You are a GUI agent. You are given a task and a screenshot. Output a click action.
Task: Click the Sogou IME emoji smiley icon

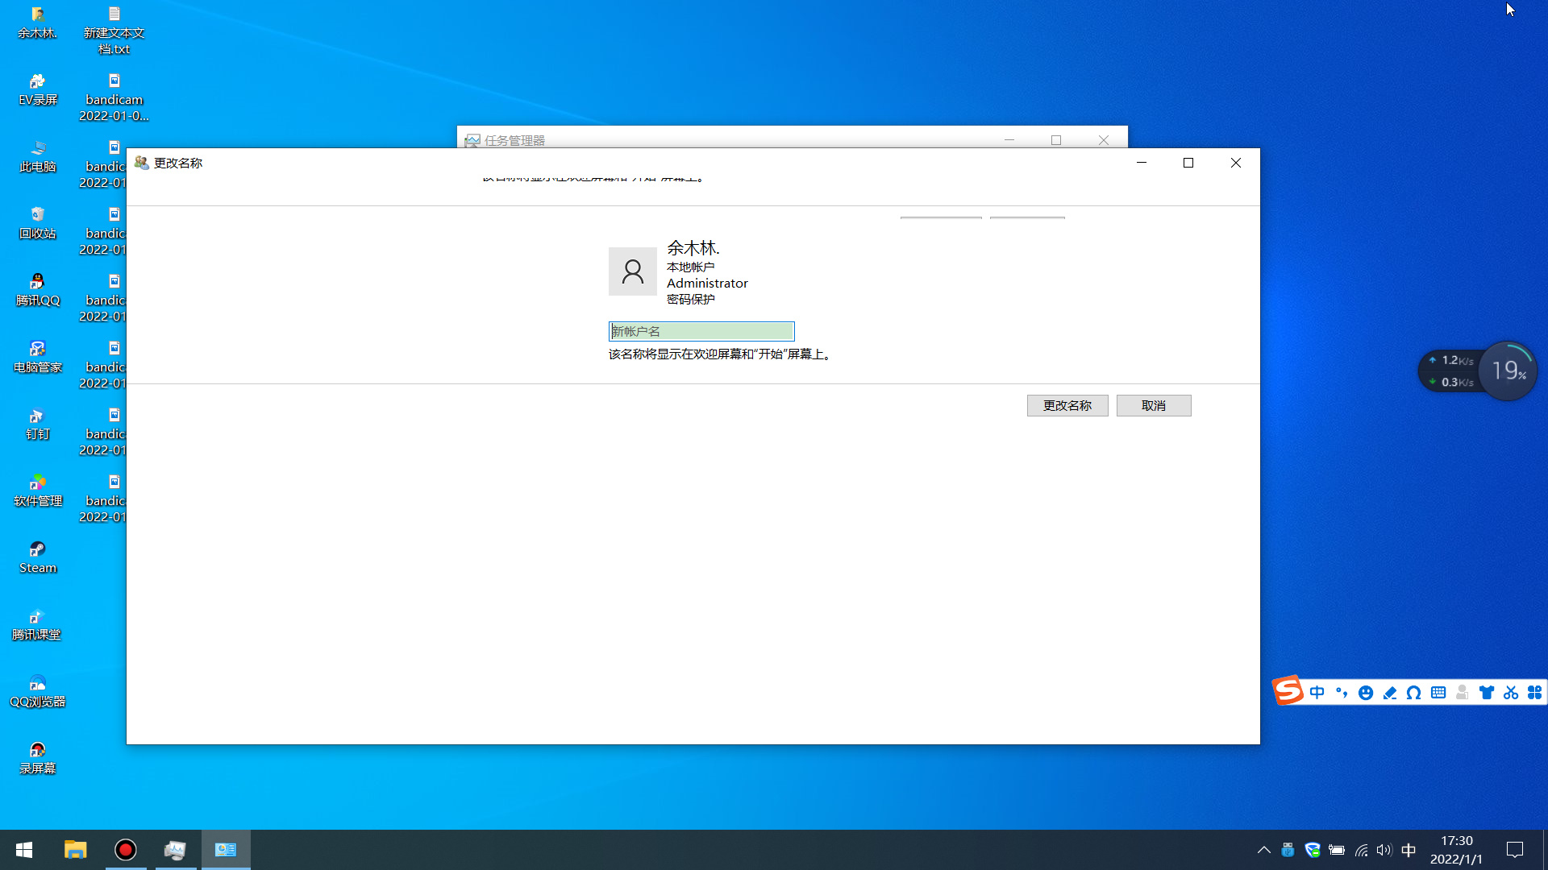click(x=1365, y=693)
